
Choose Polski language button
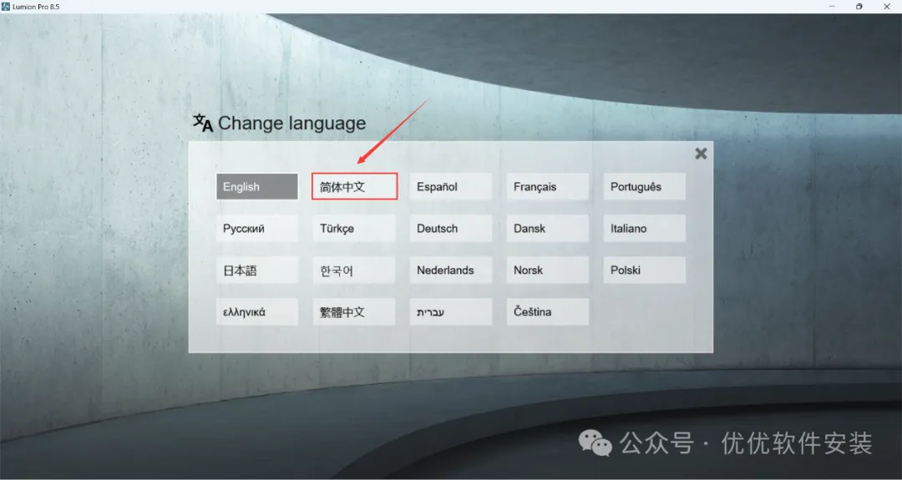[x=644, y=270]
